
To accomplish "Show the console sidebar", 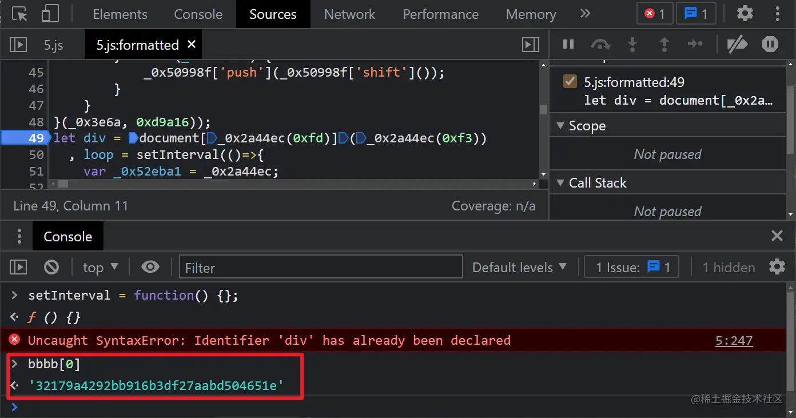I will point(18,267).
